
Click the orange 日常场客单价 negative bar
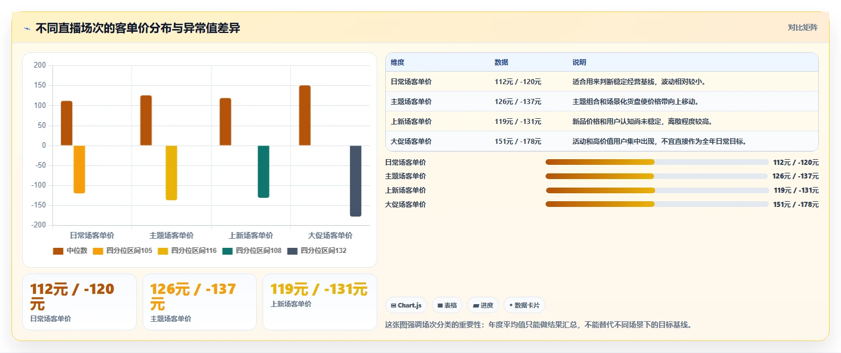80,169
